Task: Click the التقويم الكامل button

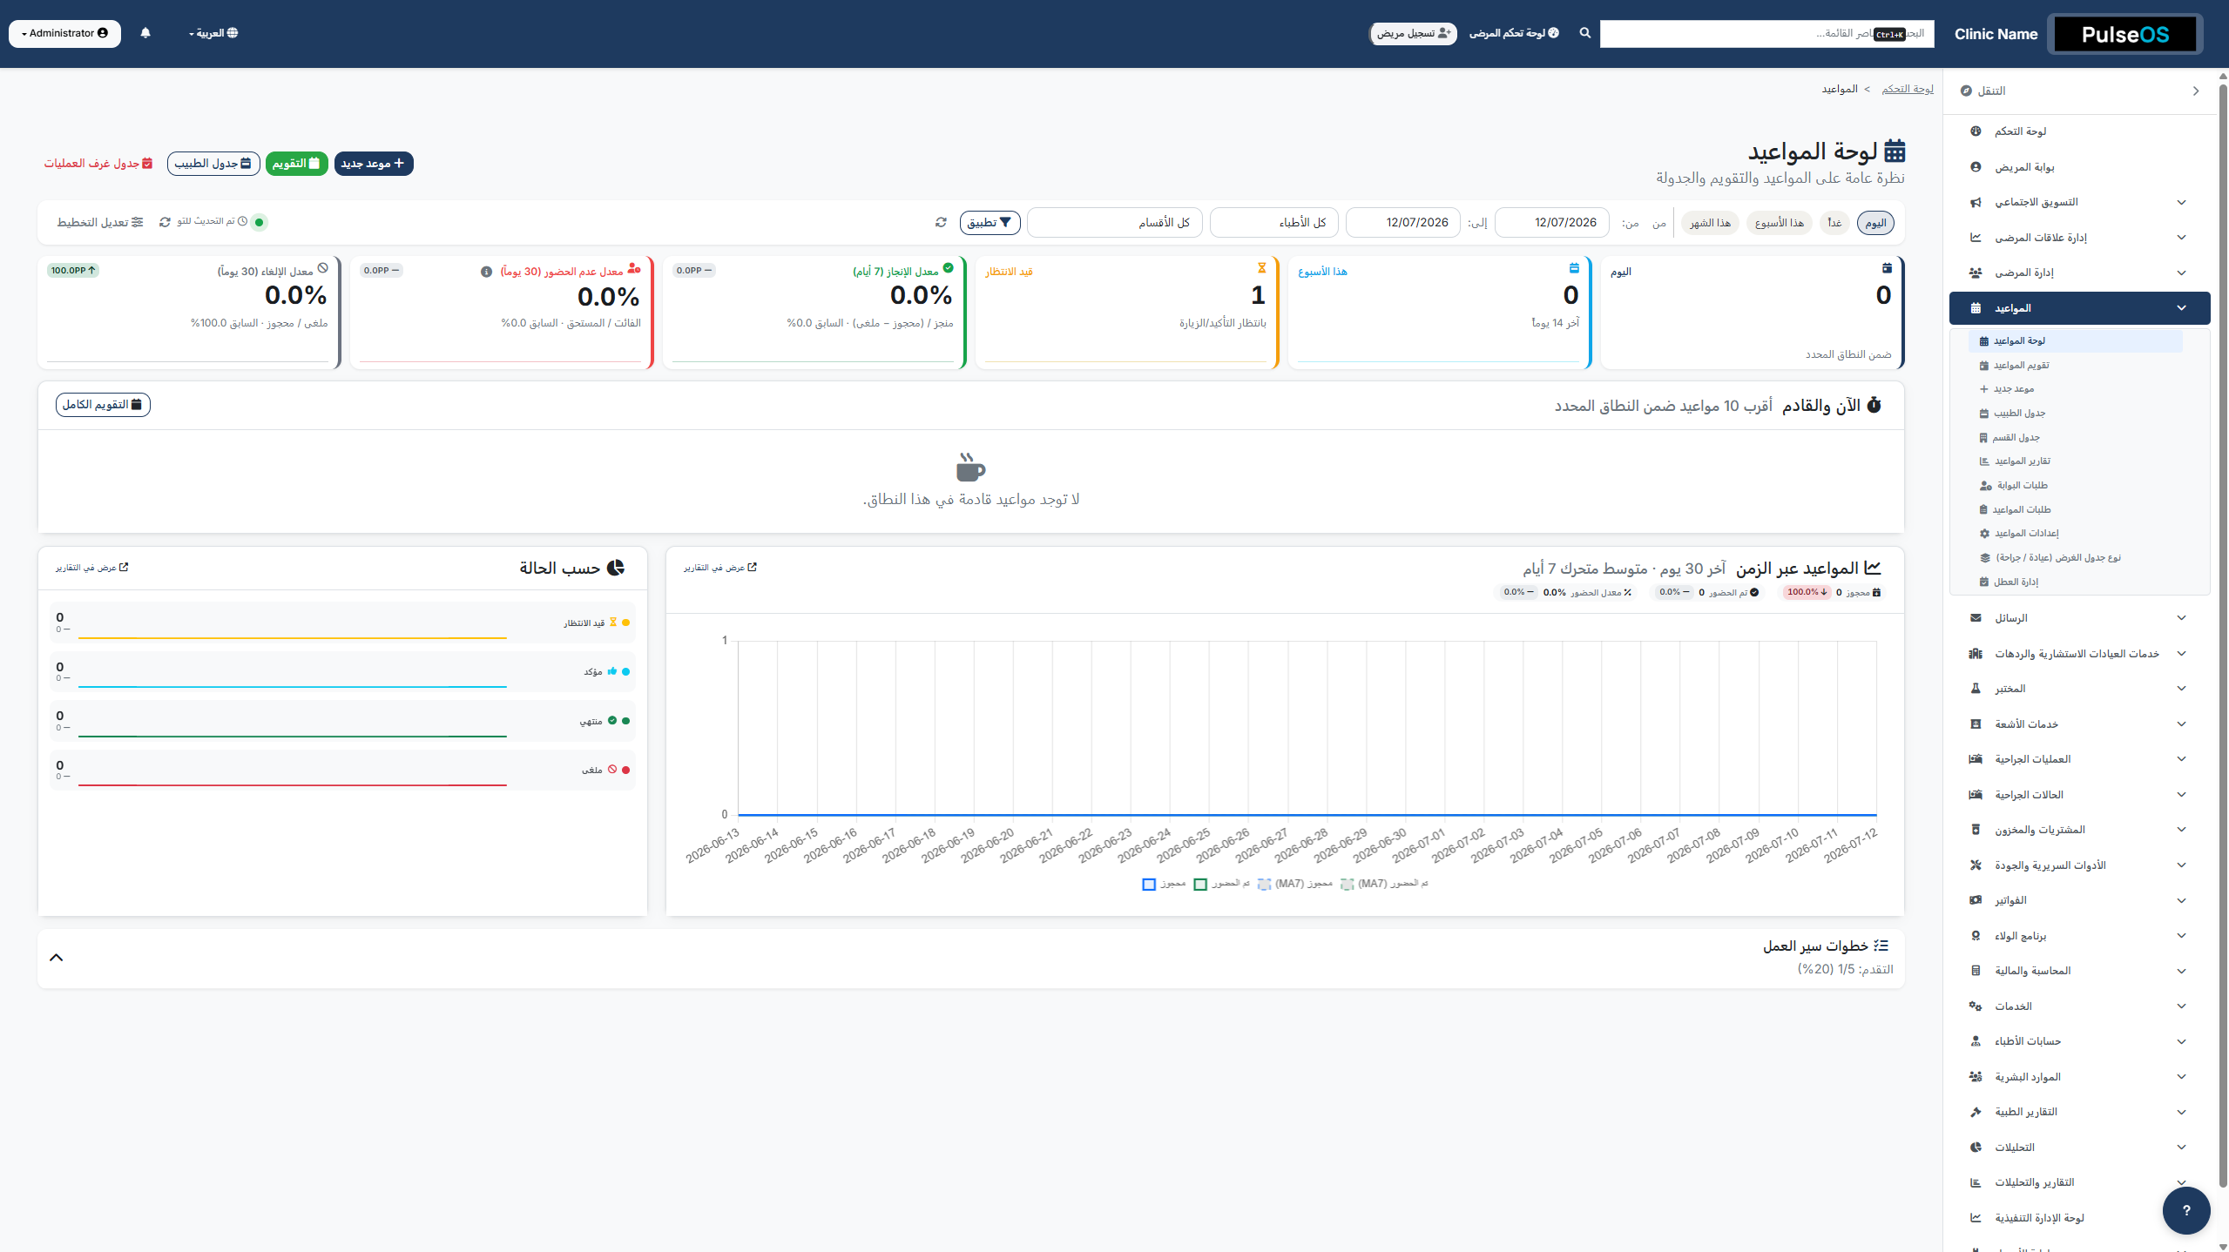Action: (x=103, y=405)
